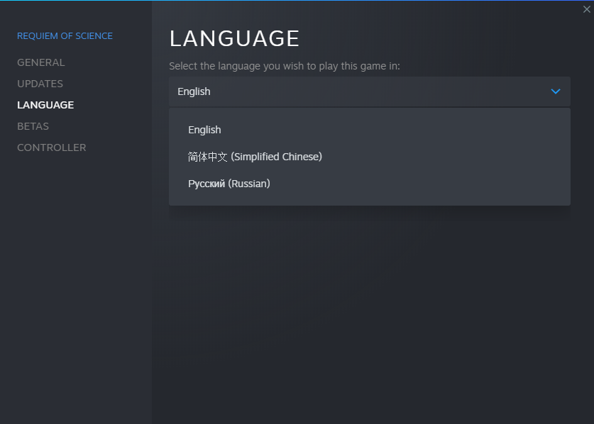The width and height of the screenshot is (594, 424).
Task: Click empty sidebar area below CONTROLLER
Action: [x=76, y=284]
